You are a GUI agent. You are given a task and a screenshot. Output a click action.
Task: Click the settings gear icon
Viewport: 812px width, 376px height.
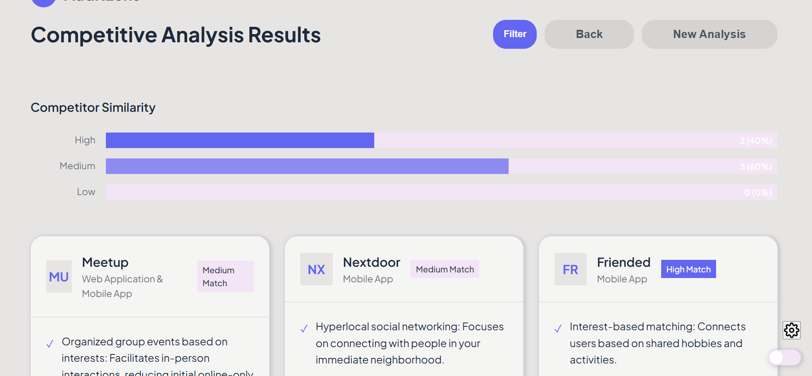792,330
